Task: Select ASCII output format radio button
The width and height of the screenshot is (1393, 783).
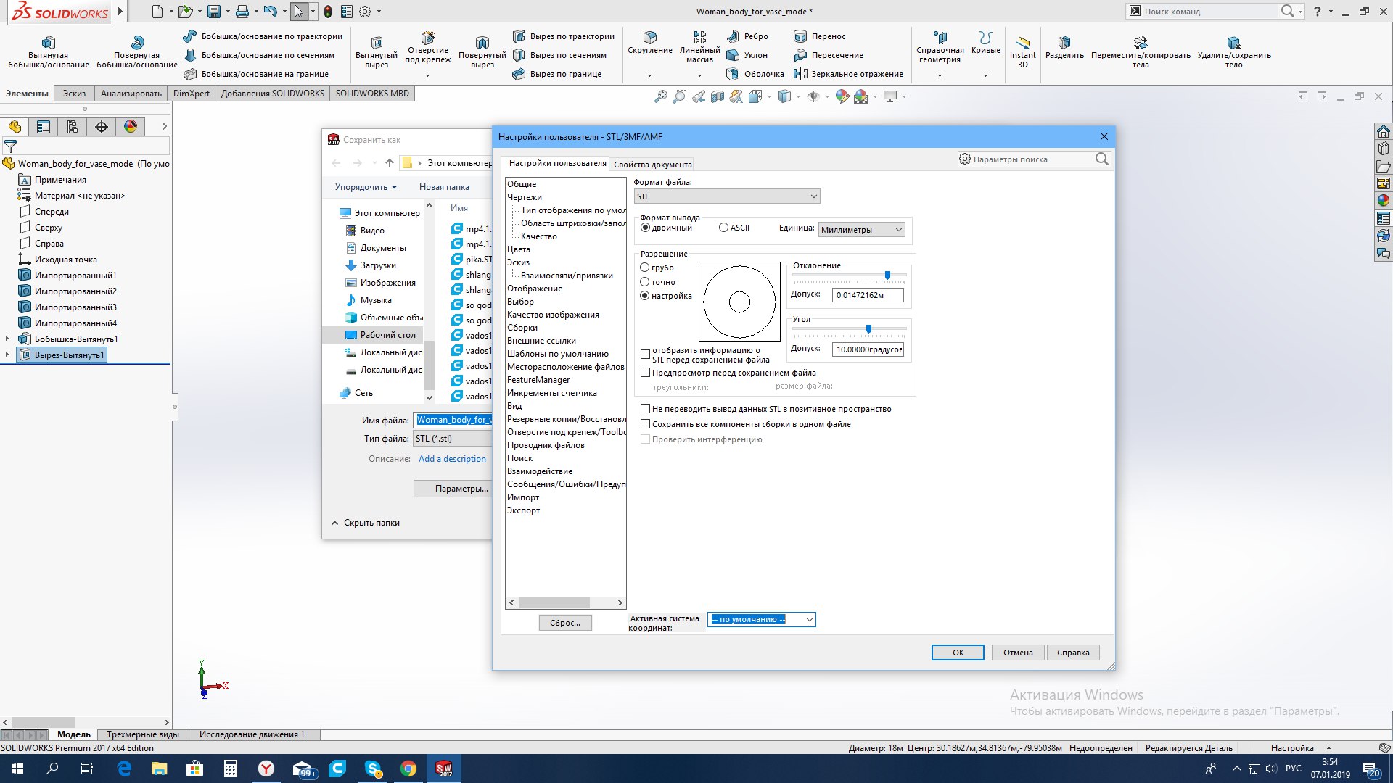Action: pyautogui.click(x=723, y=228)
